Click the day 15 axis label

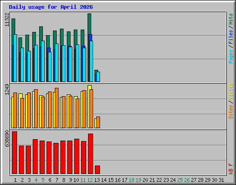pos(111,180)
